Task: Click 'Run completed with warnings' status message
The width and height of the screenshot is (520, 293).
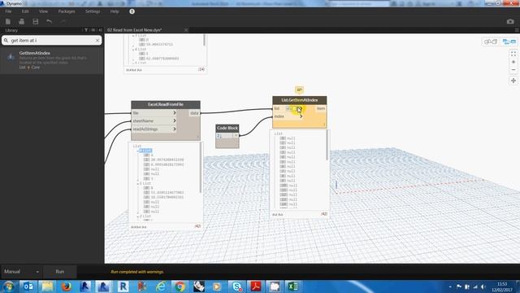Action: pos(137,272)
